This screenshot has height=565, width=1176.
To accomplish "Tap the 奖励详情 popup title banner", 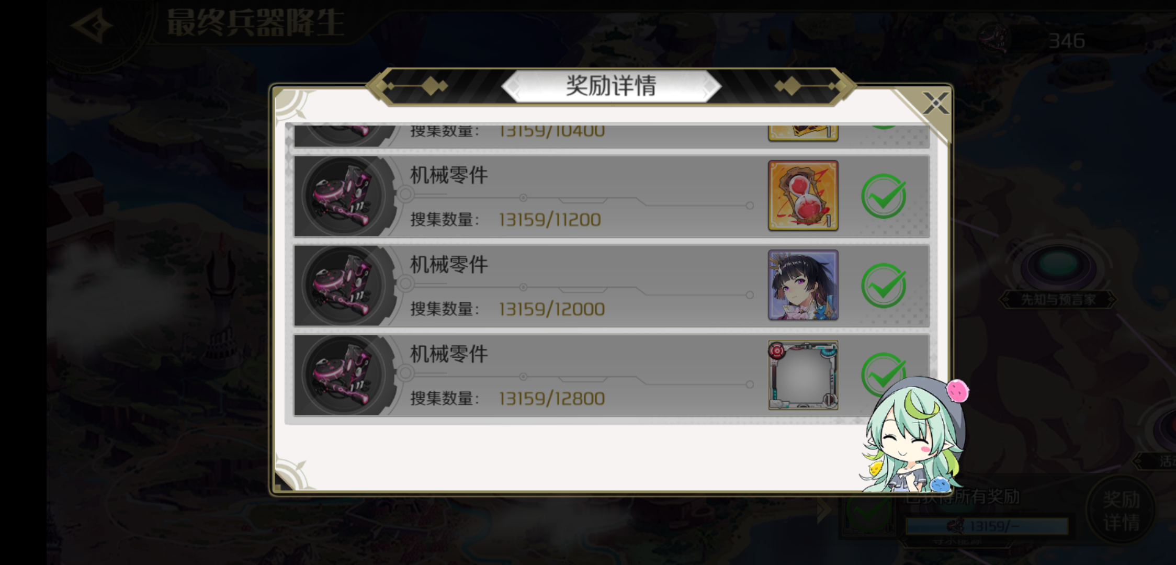I will click(x=611, y=86).
